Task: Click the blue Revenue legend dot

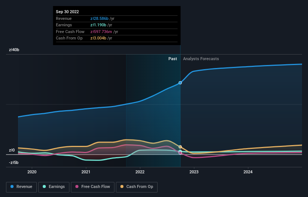Action: (12, 186)
